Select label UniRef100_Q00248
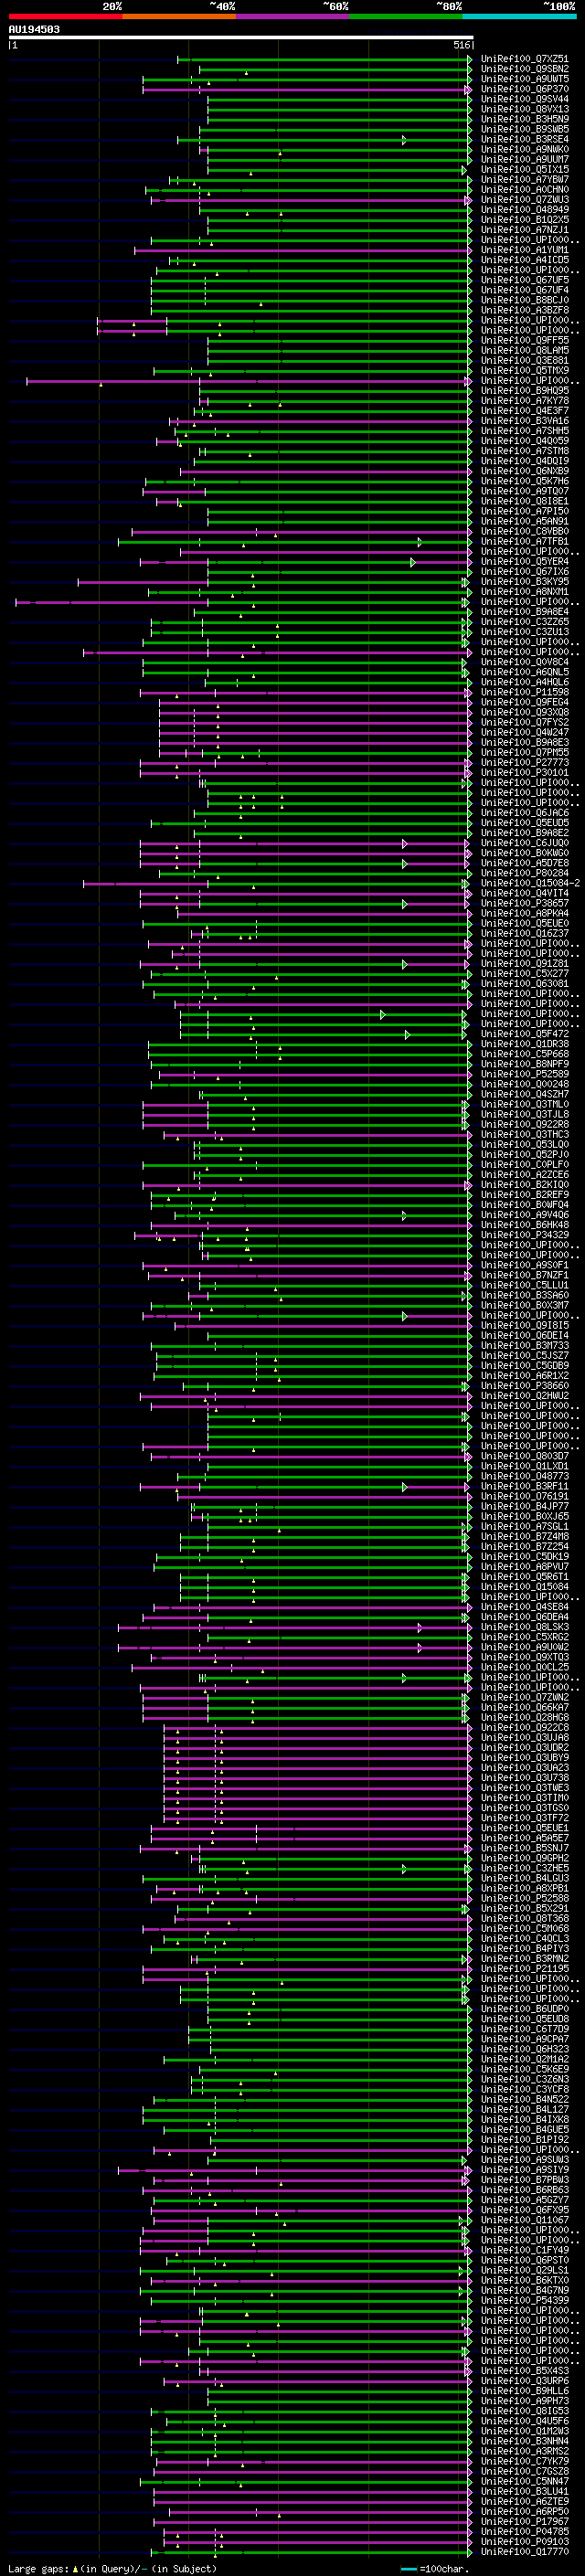The height and width of the screenshot is (2576, 585). [525, 1084]
